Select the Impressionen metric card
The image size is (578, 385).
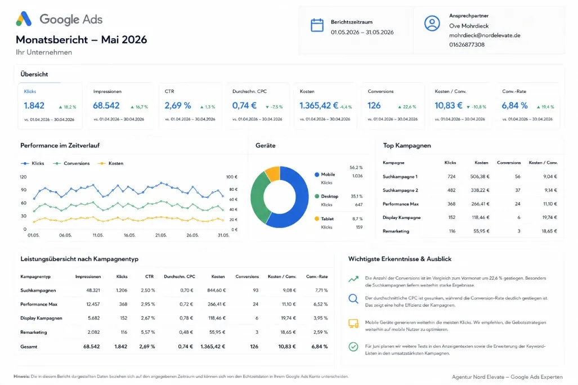(120, 106)
